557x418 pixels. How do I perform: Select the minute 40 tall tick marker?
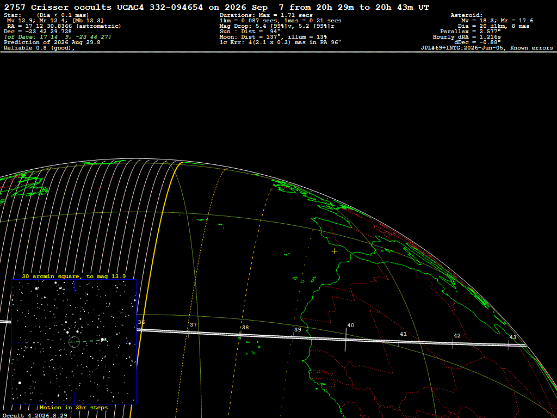(345, 340)
